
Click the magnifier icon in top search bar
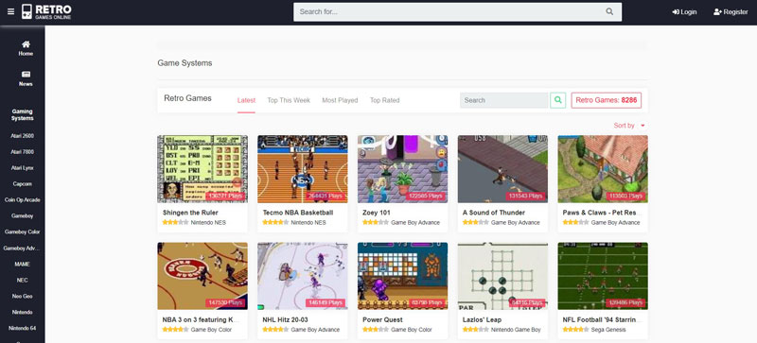(x=609, y=12)
